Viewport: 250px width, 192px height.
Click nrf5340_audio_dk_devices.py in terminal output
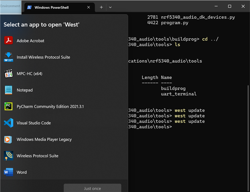pos(198,17)
